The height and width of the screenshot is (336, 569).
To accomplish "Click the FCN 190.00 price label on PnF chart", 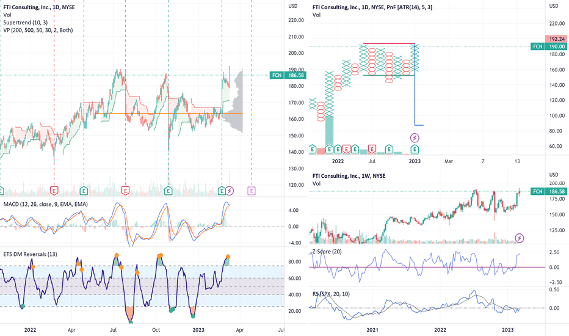I will click(549, 46).
